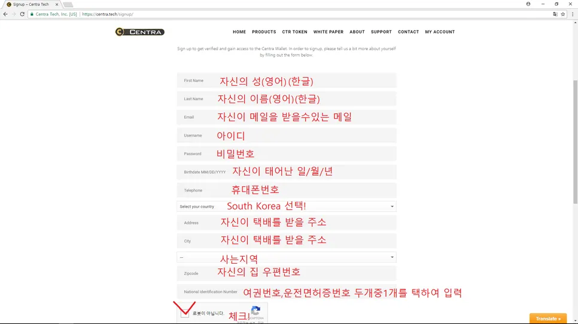Viewport: 578px width, 324px height.
Task: Minimize the browser window
Action: (543, 4)
